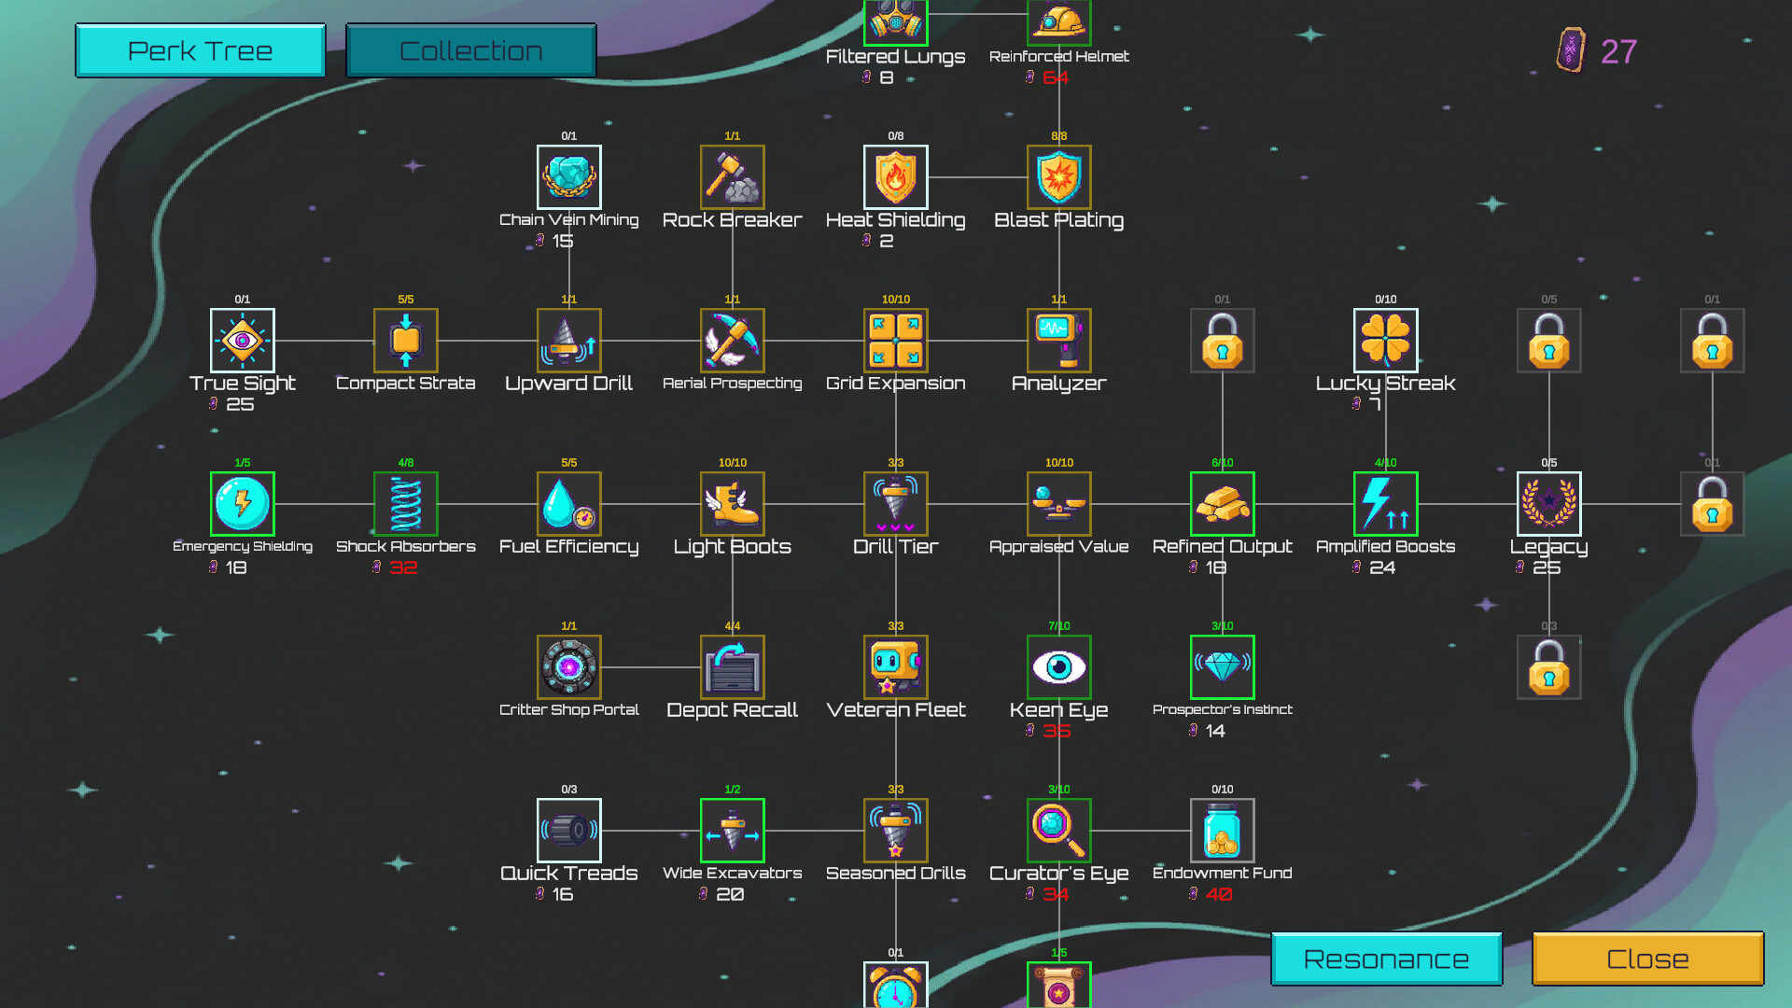
Task: Click the Blast Plating shield icon
Action: pyautogui.click(x=1059, y=177)
